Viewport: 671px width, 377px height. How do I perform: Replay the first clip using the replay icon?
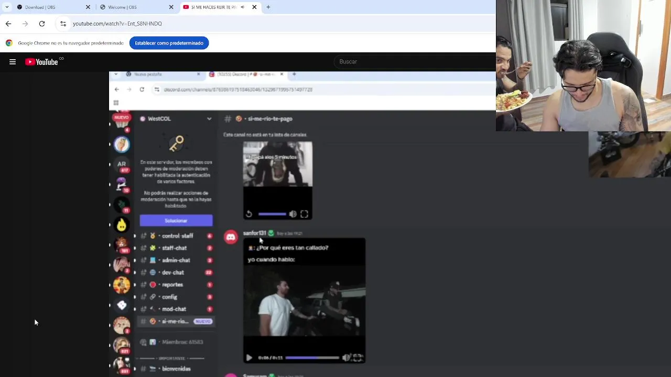(249, 214)
